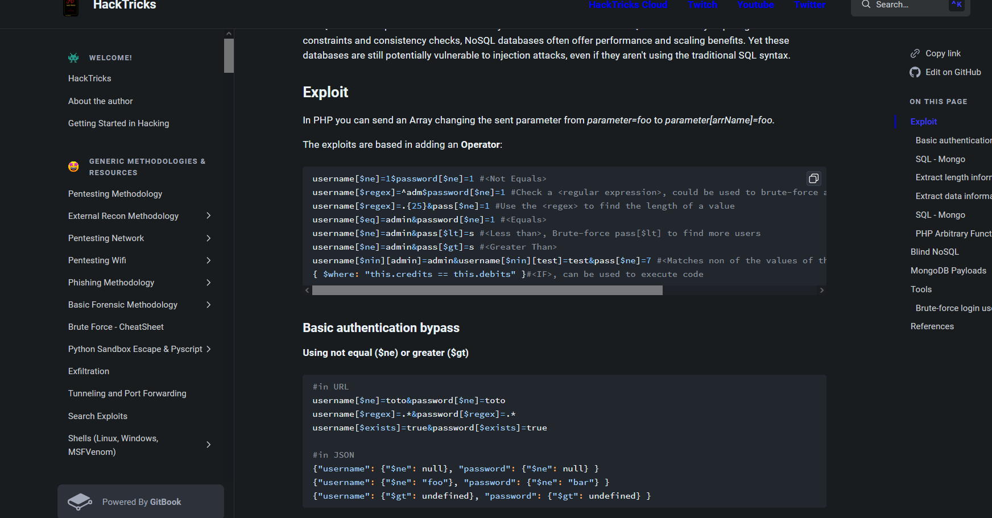
Task: Open Pentesting Methodology page
Action: pos(115,194)
